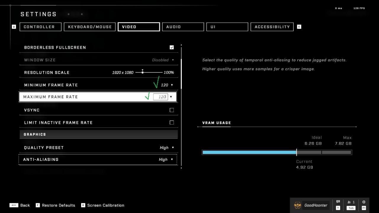This screenshot has height=213, width=379.
Task: Open the Accessibility settings tab
Action: click(272, 27)
